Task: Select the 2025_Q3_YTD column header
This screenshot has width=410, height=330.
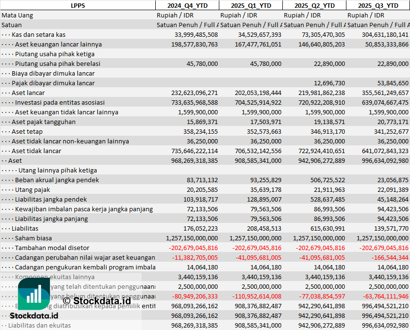Action: [x=378, y=5]
